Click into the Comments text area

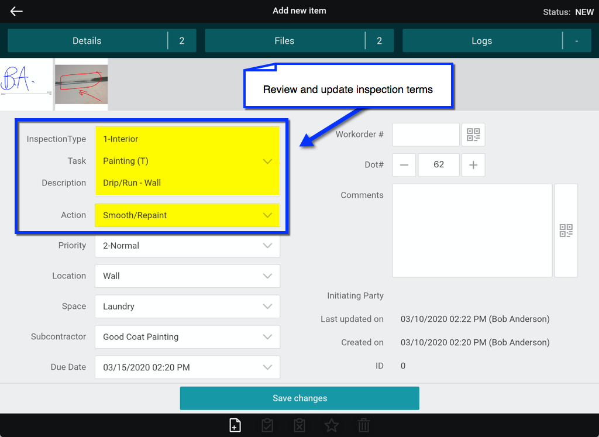[x=472, y=230]
